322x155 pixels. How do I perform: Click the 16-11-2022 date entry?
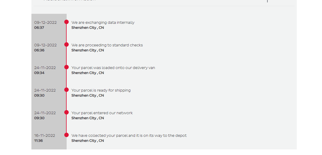click(45, 136)
